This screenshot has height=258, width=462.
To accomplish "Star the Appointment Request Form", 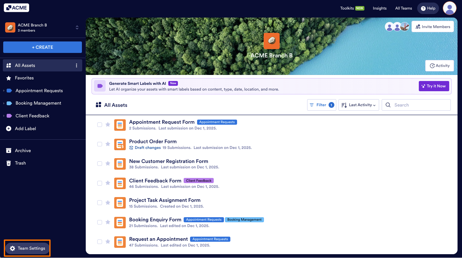I will tap(108, 125).
